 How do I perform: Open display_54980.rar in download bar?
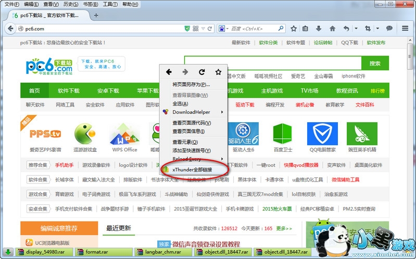(x=44, y=252)
